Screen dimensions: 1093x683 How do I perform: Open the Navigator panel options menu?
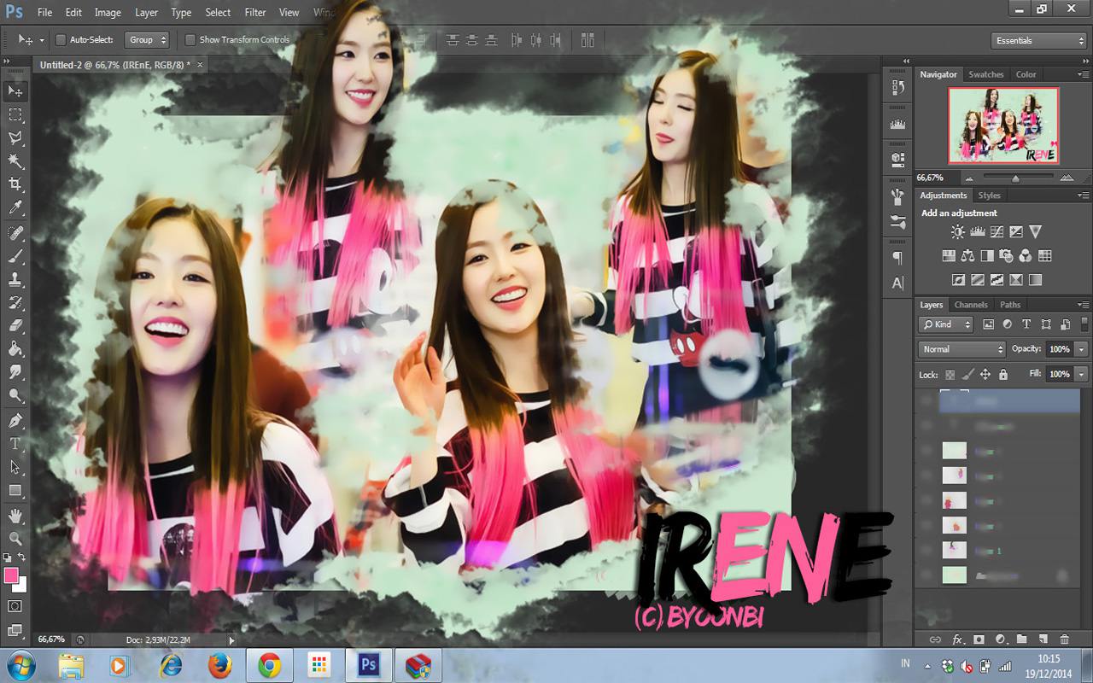[x=1084, y=75]
